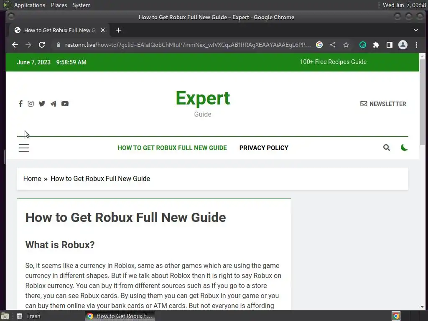View site information via lock icon
428x321 pixels.
click(x=59, y=45)
